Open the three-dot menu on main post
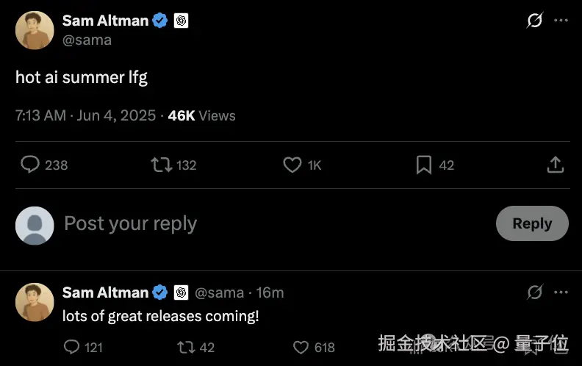Image resolution: width=582 pixels, height=366 pixels. tap(561, 21)
